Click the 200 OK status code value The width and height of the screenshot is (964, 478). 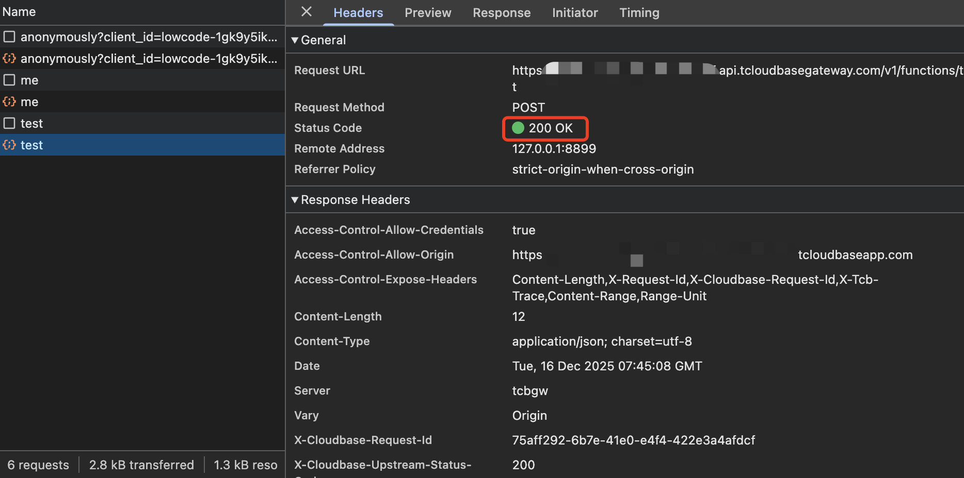551,128
